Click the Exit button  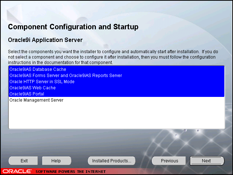(x=23, y=161)
